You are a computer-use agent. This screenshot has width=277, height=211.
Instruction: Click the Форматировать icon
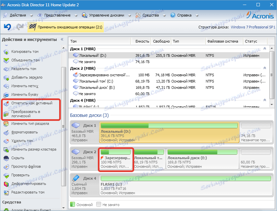(6, 132)
